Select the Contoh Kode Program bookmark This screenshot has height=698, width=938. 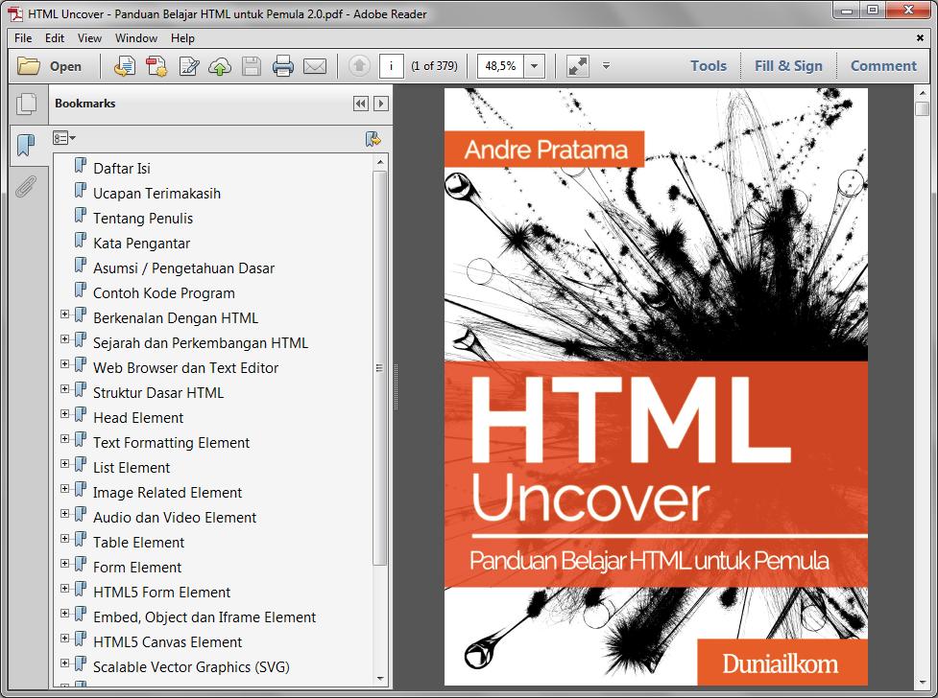click(x=164, y=293)
